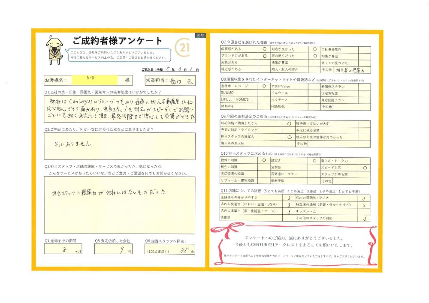Screen dimensions: 429x303
Task: Click the Q7 その他 handwritten note cell
Action: [352, 70]
